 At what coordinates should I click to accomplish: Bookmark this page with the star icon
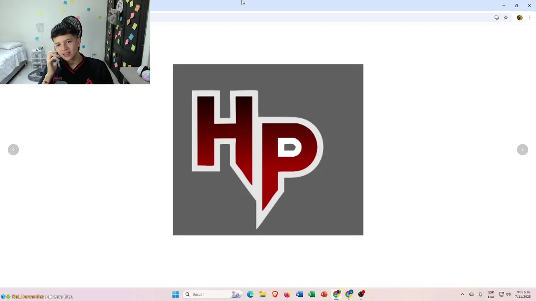pyautogui.click(x=506, y=18)
